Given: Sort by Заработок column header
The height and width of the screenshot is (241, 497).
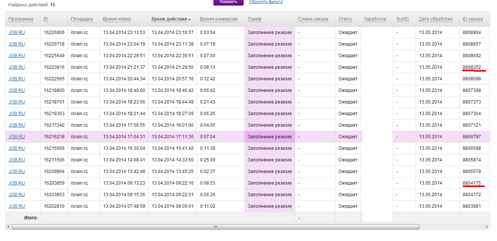Looking at the screenshot, I should point(375,19).
